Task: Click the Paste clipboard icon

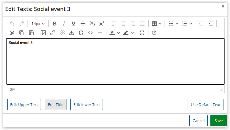Action: (31, 33)
